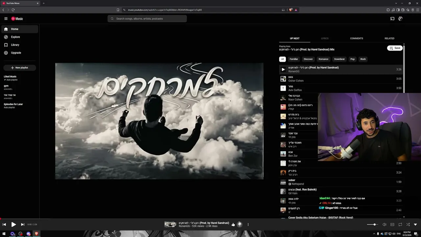Switch to the Up Next tab

click(295, 39)
